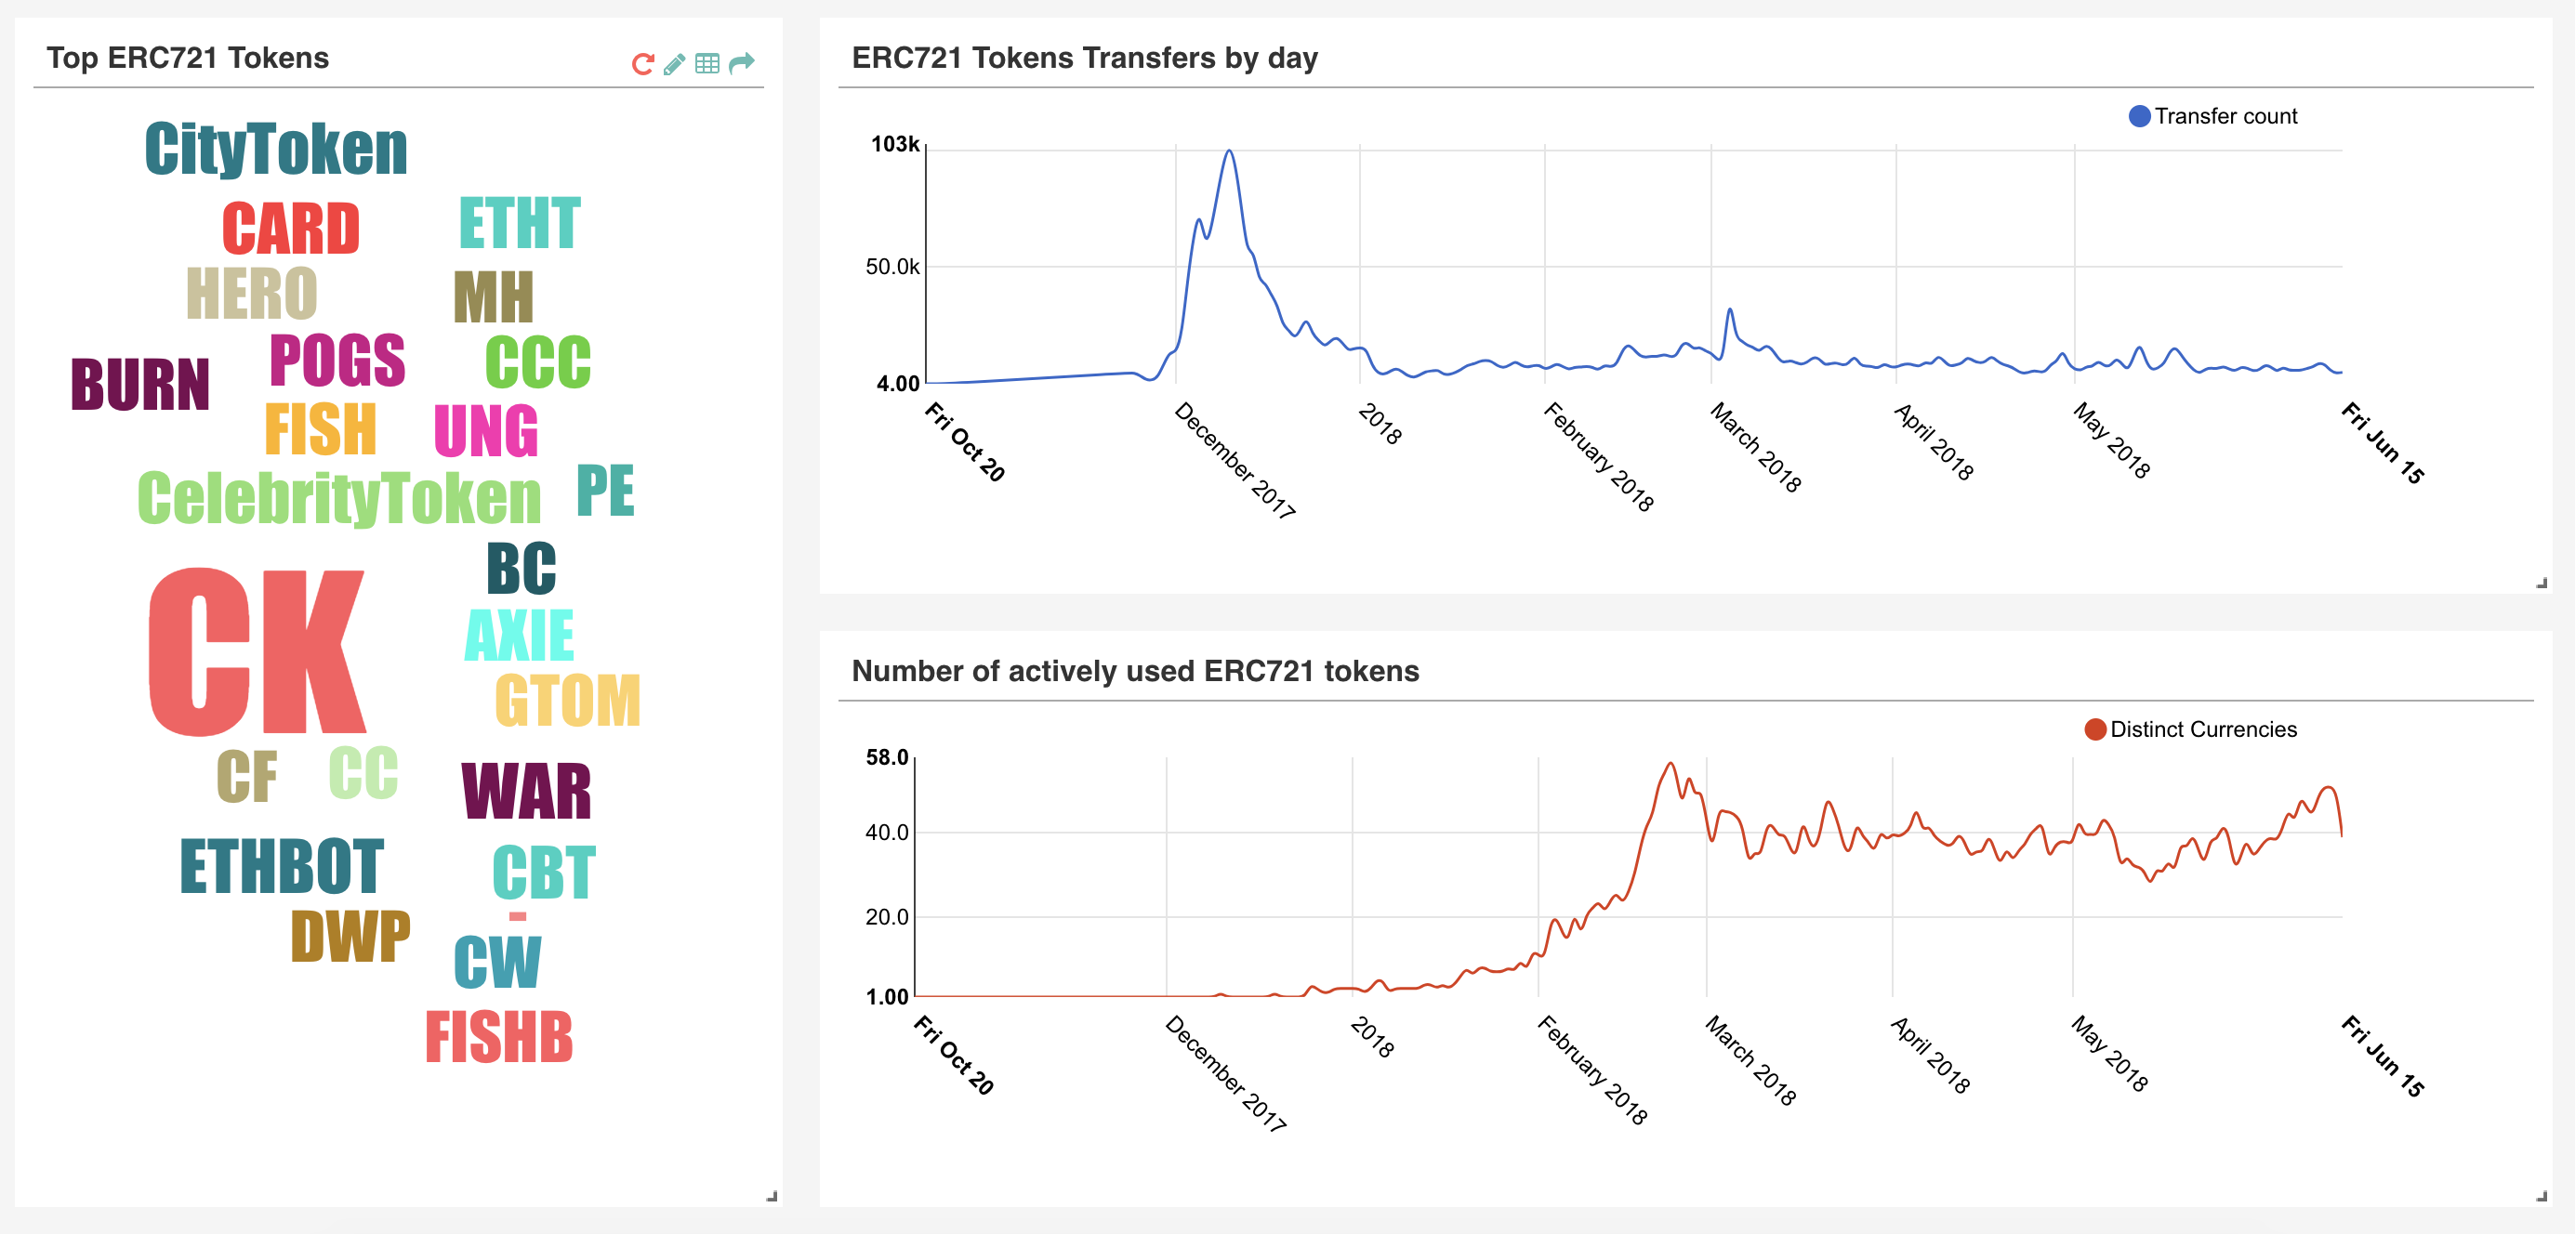Click the Top ERC721 Tokens panel title
The width and height of the screenshot is (2575, 1234).
pyautogui.click(x=188, y=58)
